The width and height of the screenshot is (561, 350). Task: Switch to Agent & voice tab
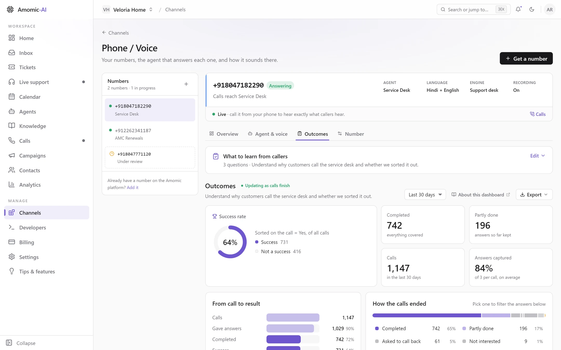click(x=268, y=134)
